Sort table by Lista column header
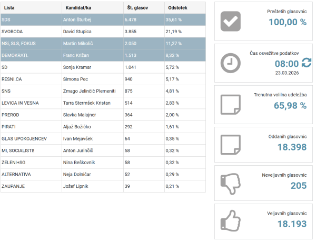Viewport: 316px width, 242px height. (x=9, y=8)
